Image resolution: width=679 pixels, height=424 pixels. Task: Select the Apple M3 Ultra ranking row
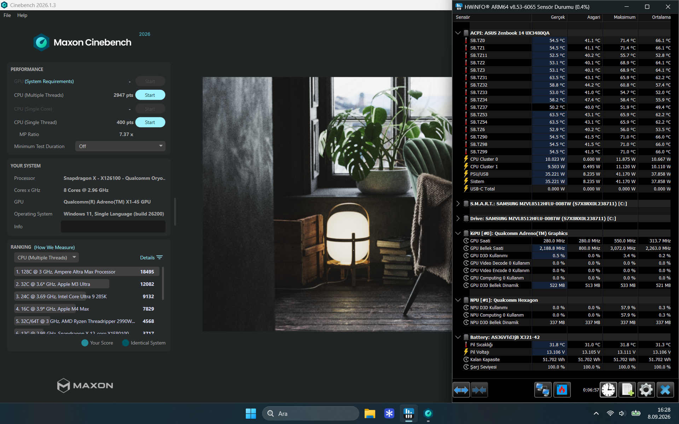(87, 284)
